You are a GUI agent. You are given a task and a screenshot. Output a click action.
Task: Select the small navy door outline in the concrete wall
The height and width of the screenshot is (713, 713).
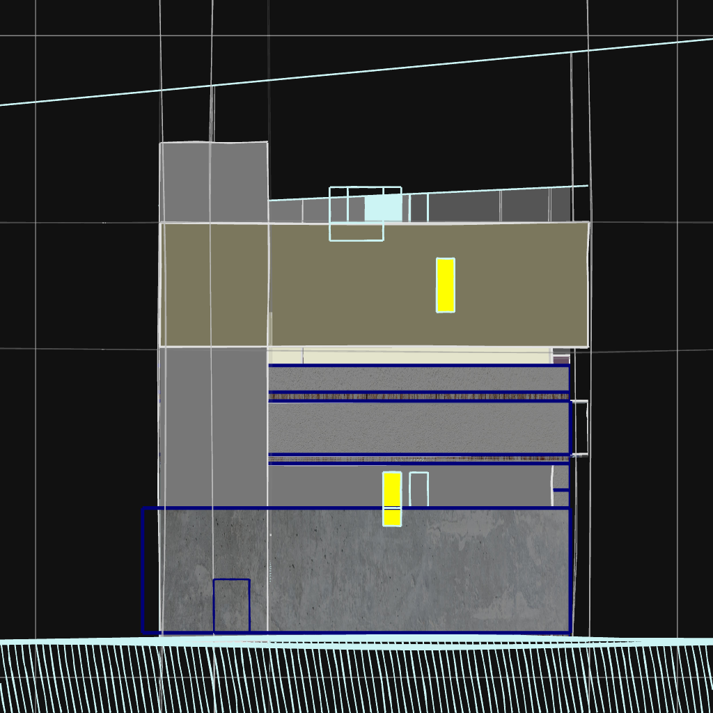point(231,605)
